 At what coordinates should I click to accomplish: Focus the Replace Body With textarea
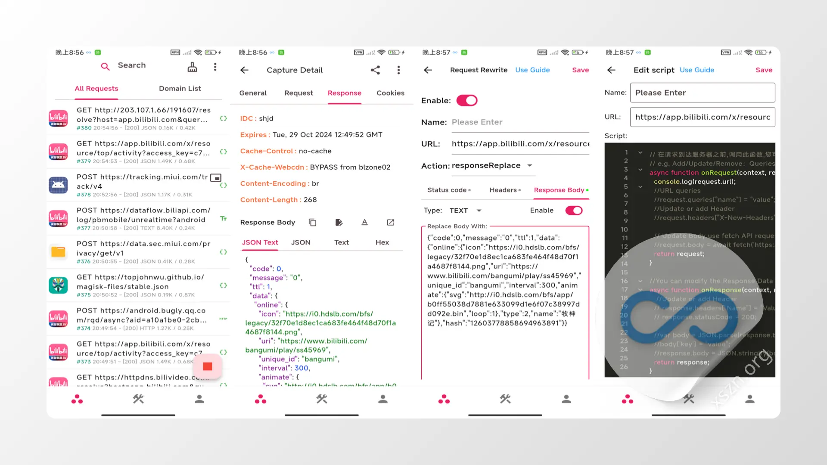point(505,304)
